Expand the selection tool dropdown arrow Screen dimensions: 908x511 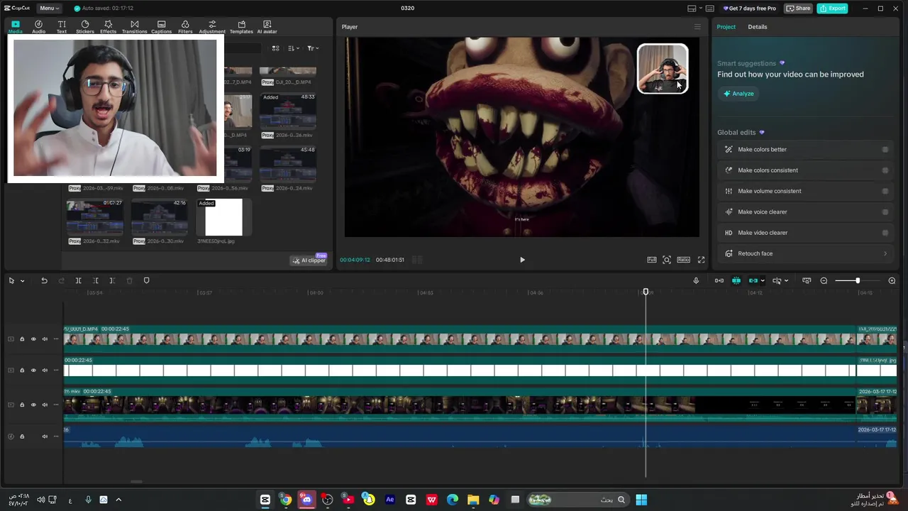point(23,281)
